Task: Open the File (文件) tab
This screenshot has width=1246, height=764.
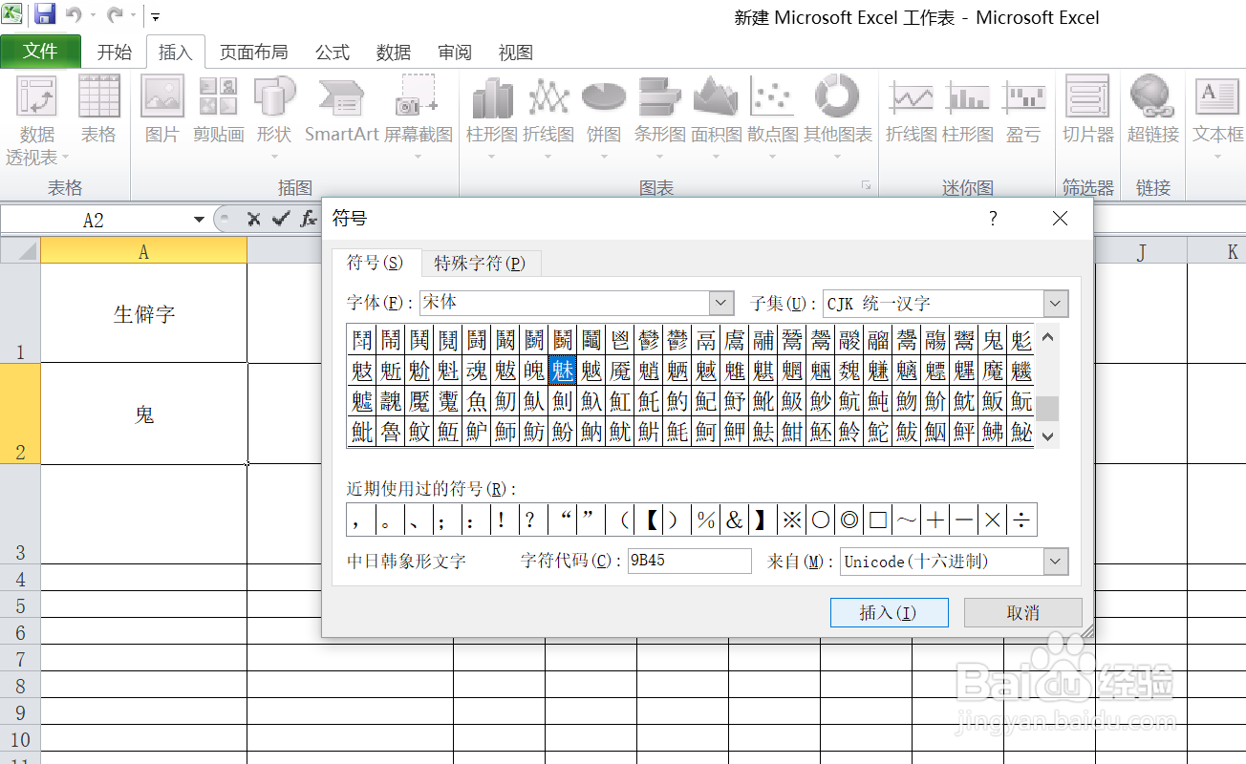Action: [40, 52]
